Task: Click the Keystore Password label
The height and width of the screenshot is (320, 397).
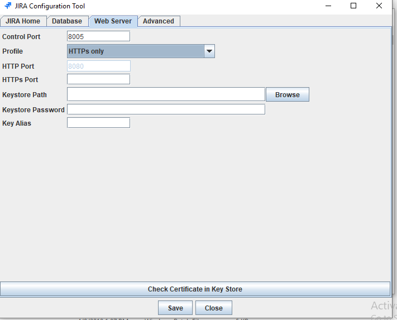Action: (x=34, y=110)
